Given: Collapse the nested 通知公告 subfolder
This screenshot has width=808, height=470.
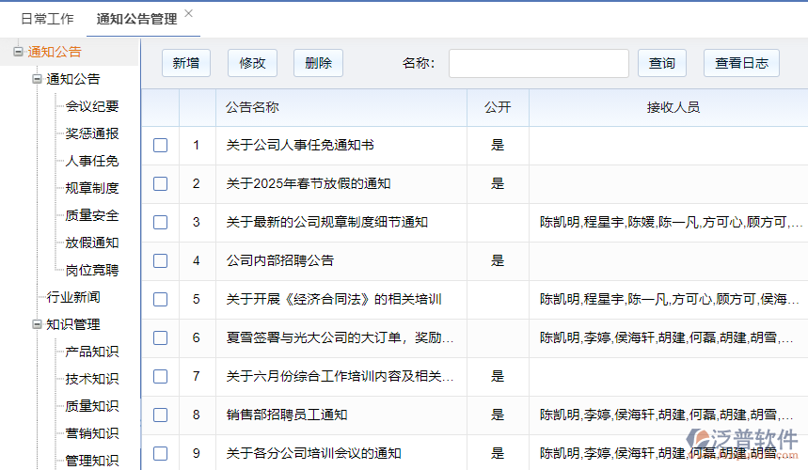Looking at the screenshot, I should pyautogui.click(x=37, y=80).
